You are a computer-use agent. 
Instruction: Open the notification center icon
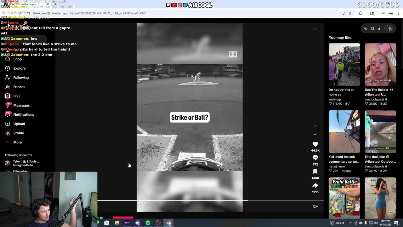pyautogui.click(x=396, y=223)
